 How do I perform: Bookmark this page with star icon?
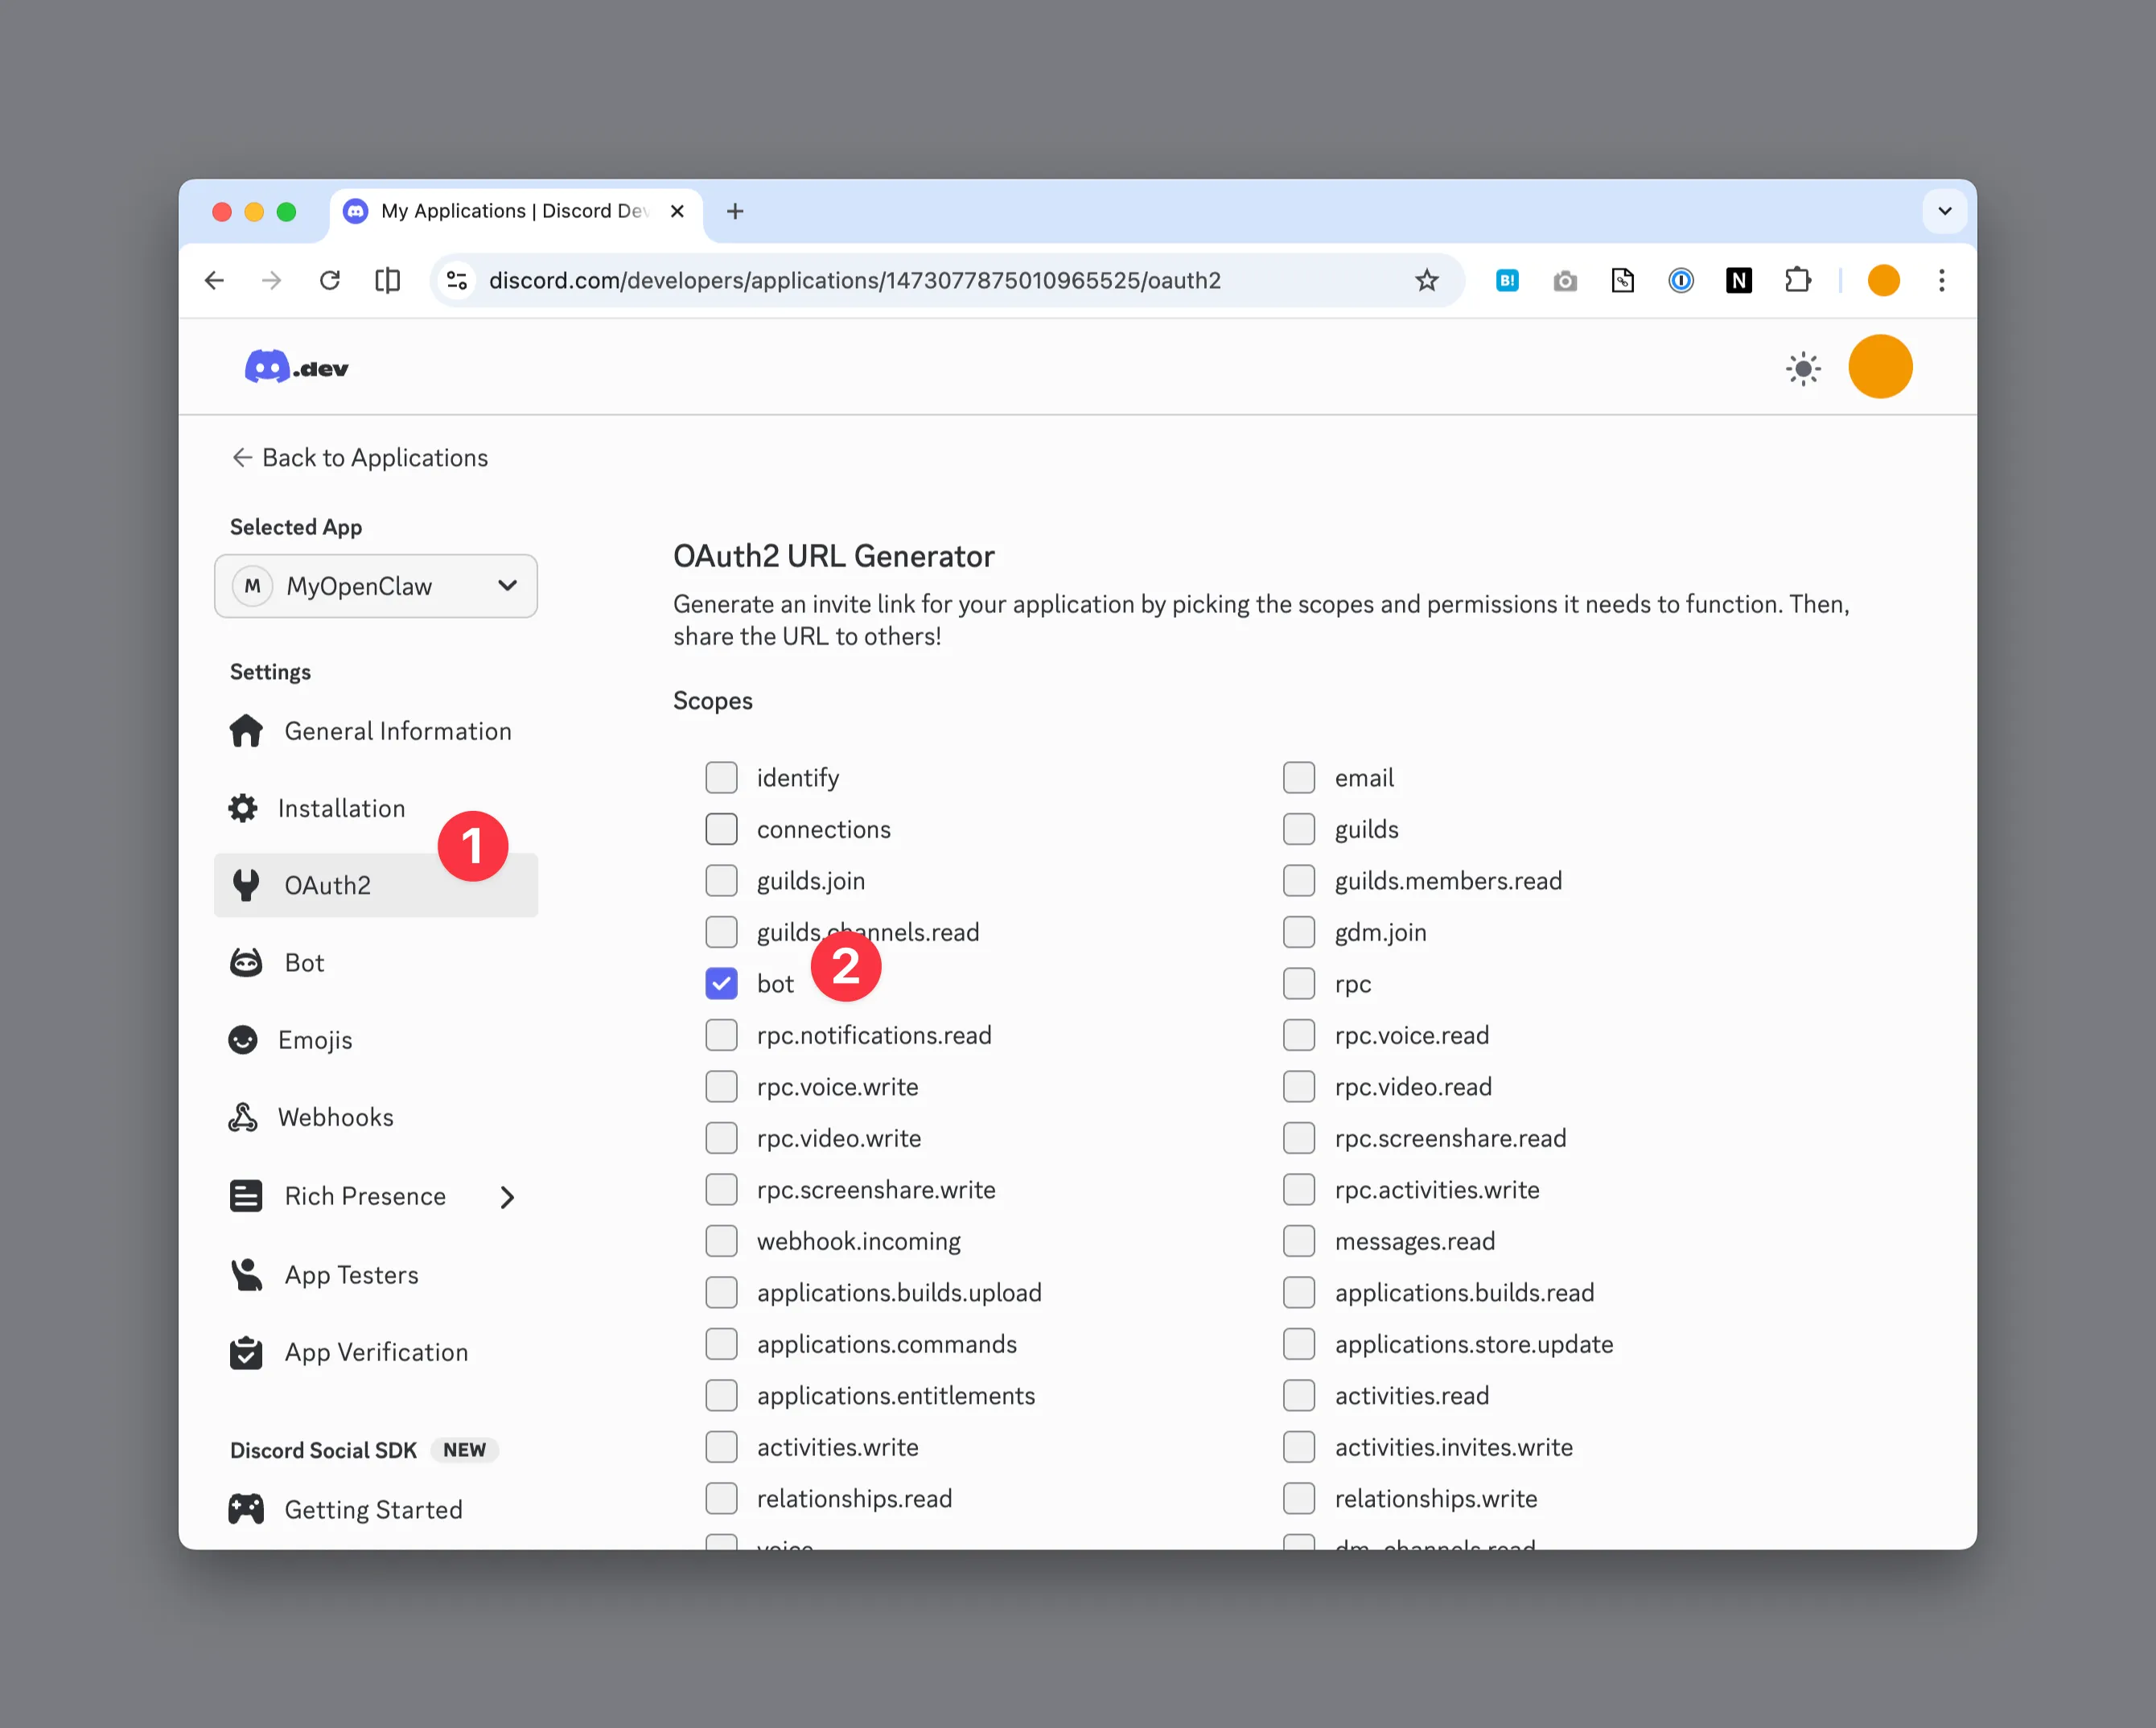click(x=1426, y=281)
